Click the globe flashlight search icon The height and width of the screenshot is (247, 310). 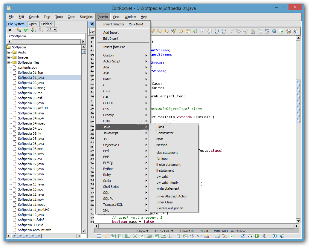pyautogui.click(x=174, y=31)
